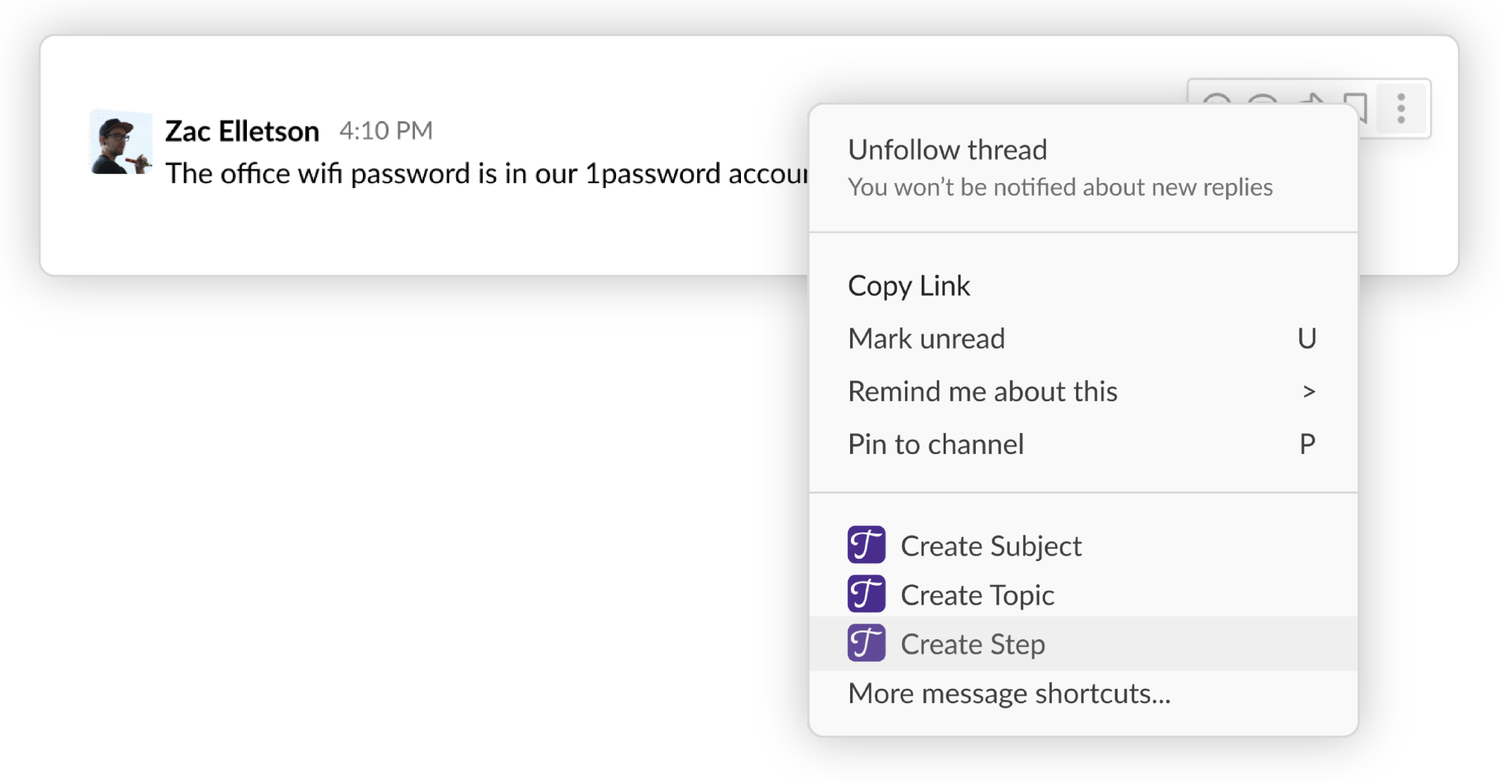1500x783 pixels.
Task: Click the Trainual icon beside Create Subject
Action: tap(866, 545)
